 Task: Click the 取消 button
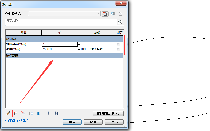[x=93, y=122]
